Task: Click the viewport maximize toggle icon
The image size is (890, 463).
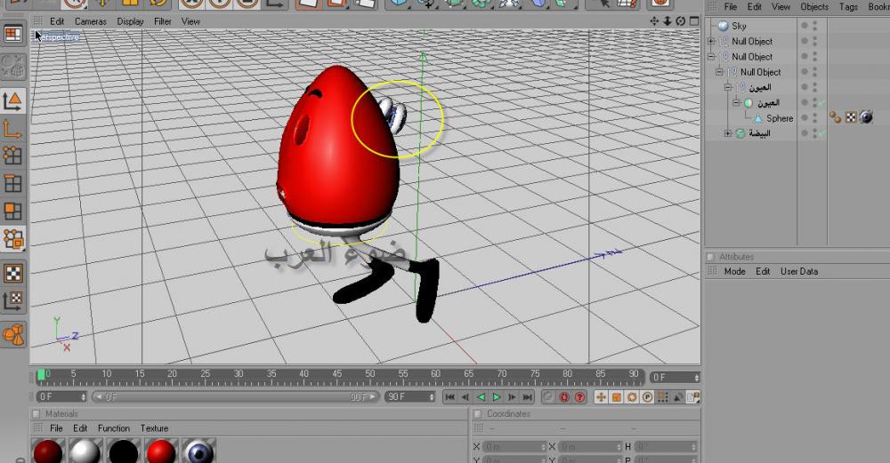Action: pos(693,20)
